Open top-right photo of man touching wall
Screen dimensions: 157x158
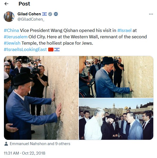coord(116,77)
